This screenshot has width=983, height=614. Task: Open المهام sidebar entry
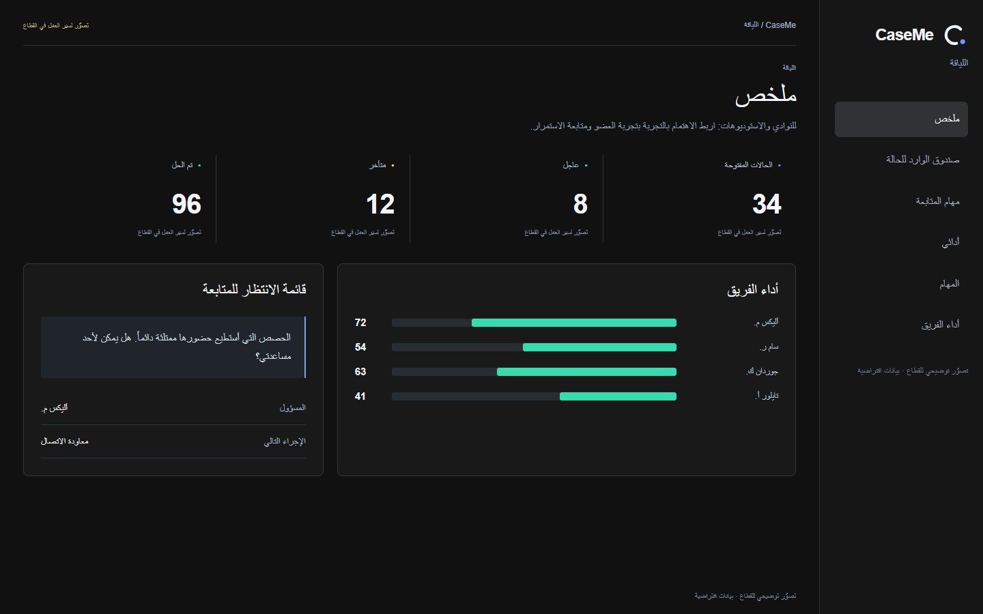point(901,284)
